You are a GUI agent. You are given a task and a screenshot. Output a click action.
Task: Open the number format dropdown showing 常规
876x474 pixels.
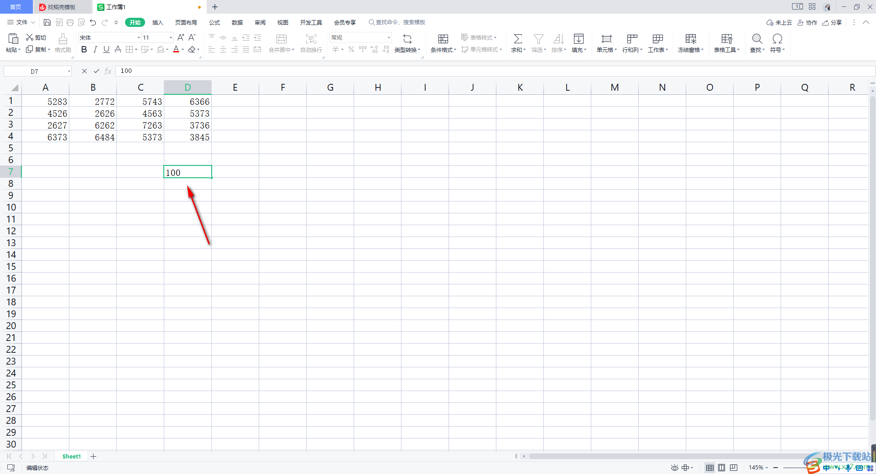point(389,37)
